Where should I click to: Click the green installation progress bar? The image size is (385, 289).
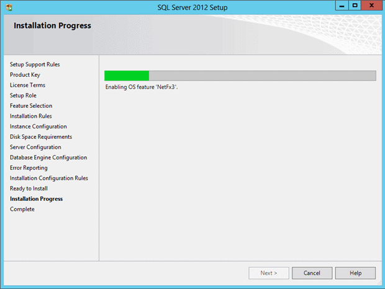click(240, 76)
